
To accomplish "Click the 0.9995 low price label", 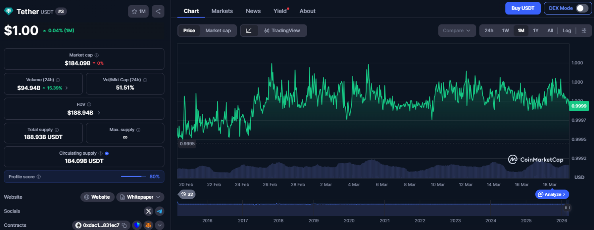I will point(187,144).
